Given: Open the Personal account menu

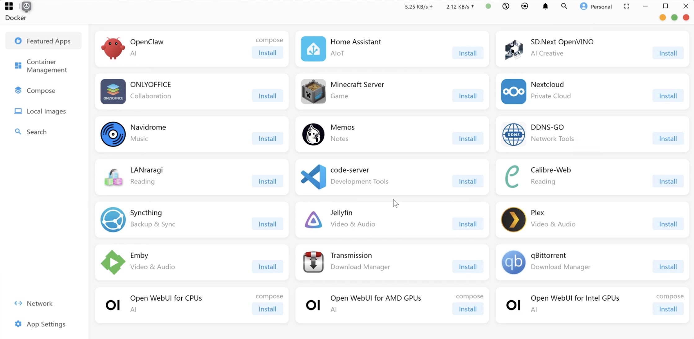Looking at the screenshot, I should point(595,7).
